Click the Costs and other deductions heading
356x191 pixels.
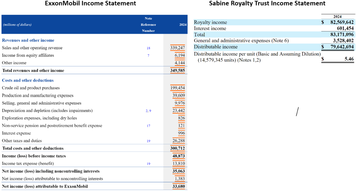(x=28, y=80)
